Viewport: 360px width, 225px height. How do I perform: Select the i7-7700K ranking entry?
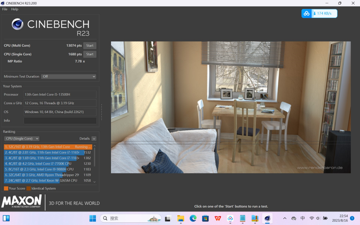(48, 164)
